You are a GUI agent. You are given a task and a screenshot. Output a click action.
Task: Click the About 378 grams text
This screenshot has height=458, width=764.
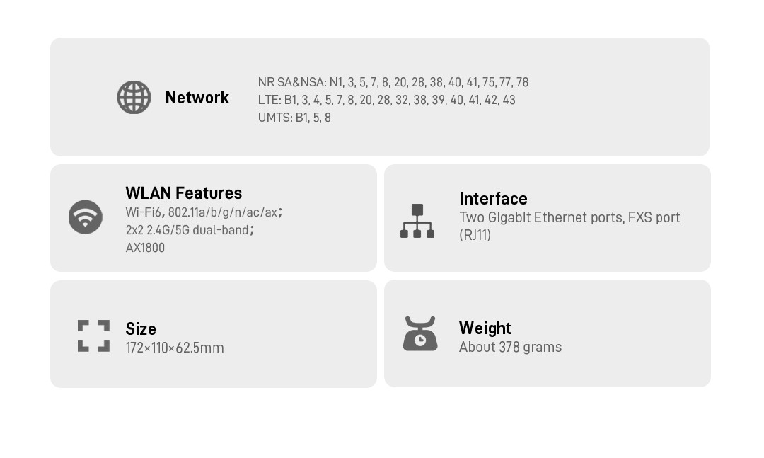(510, 348)
